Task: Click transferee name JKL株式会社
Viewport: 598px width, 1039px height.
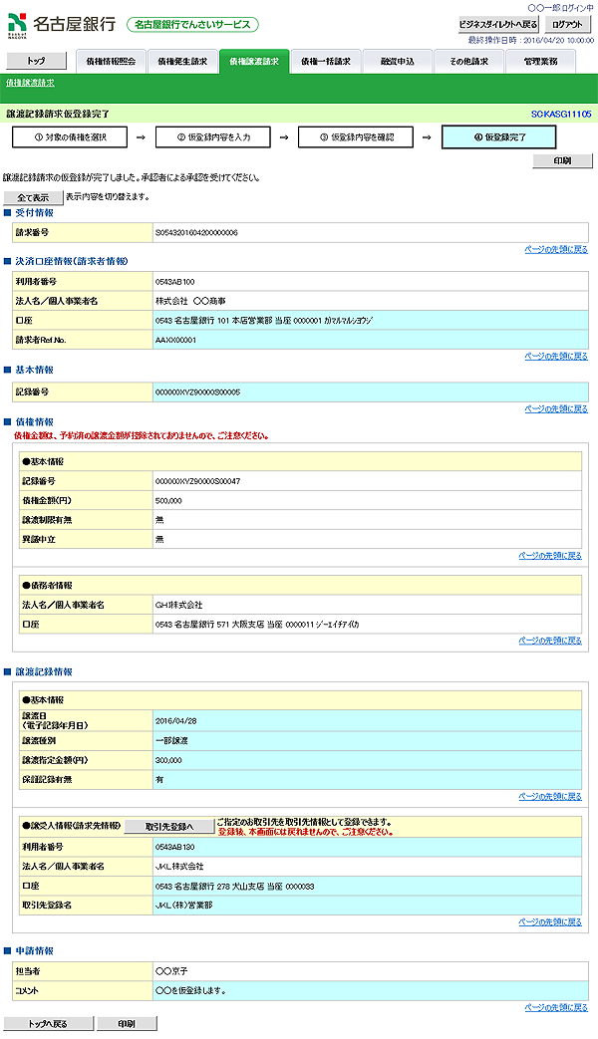Action: click(179, 867)
